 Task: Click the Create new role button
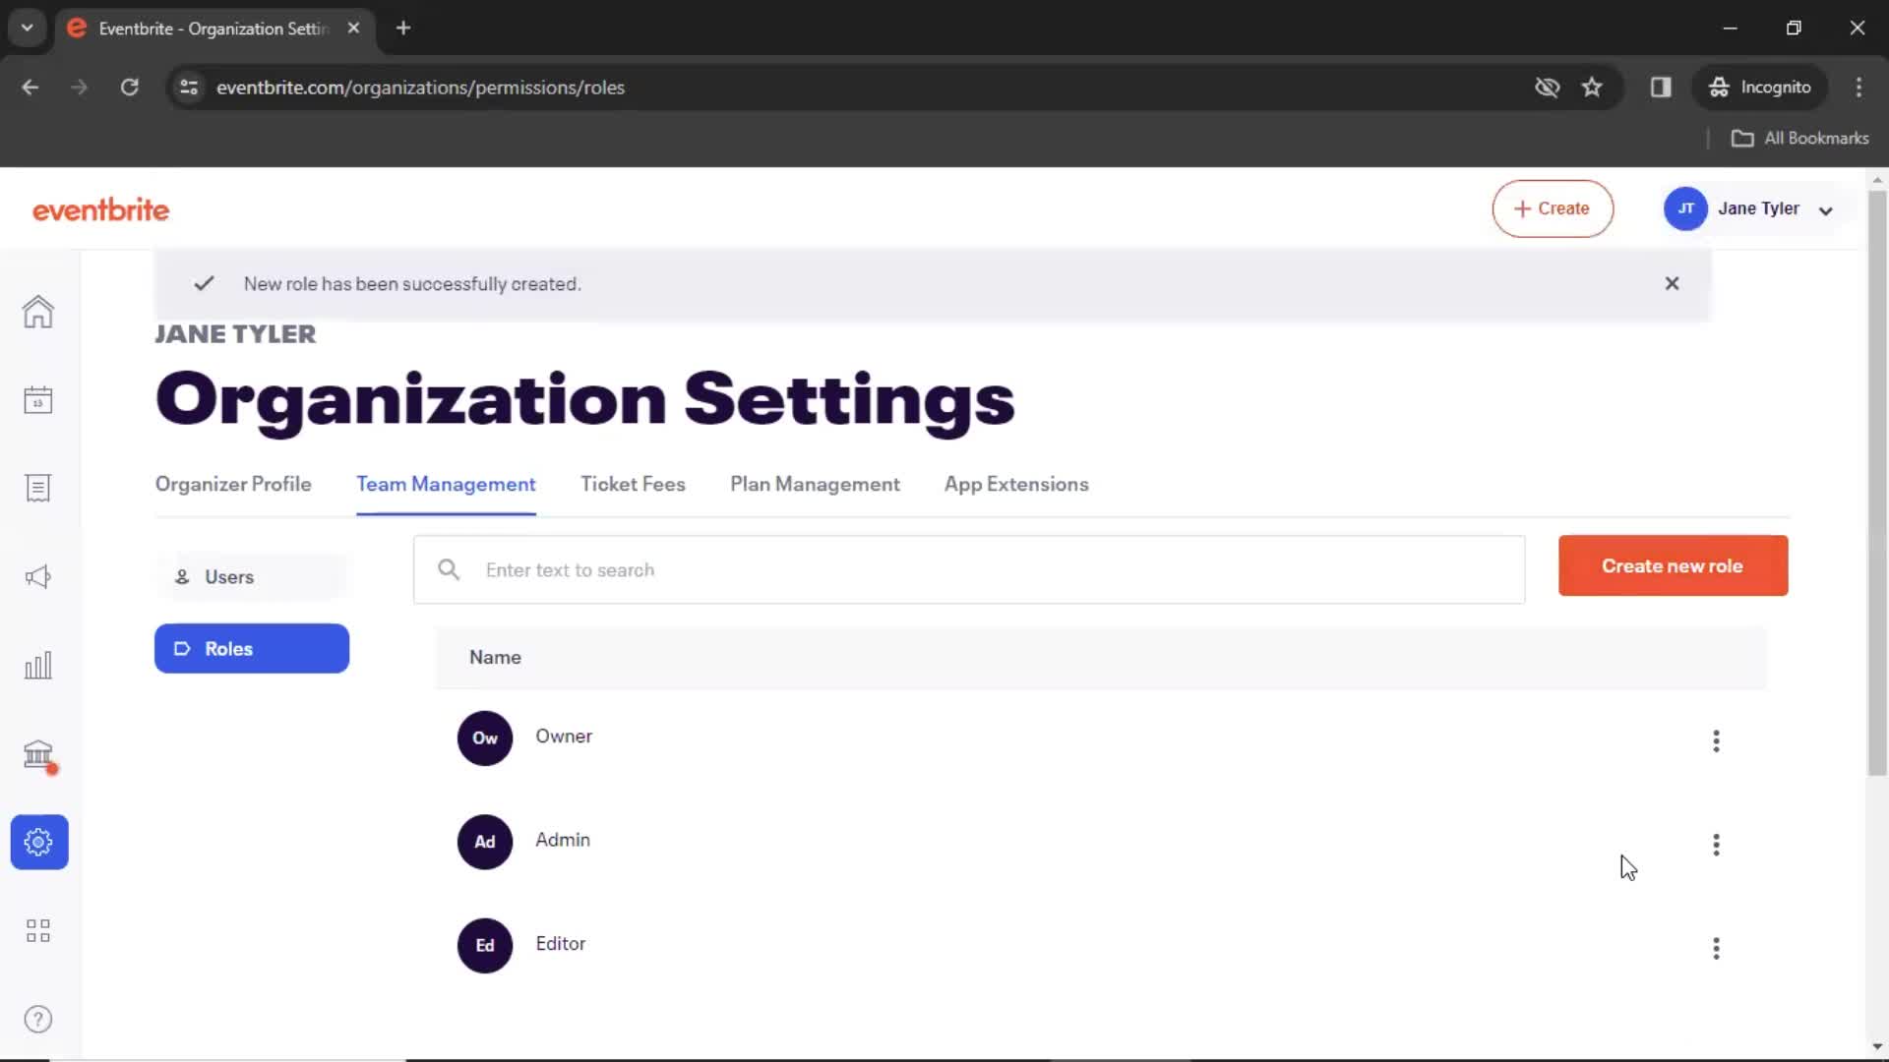1673,565
